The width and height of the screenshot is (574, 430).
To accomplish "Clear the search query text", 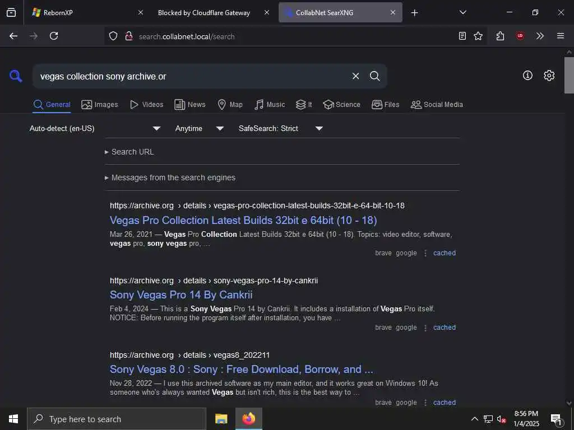I will (x=355, y=76).
